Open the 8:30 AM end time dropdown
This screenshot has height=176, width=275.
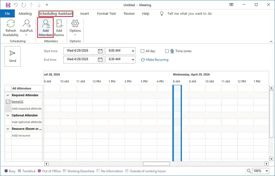point(133,59)
